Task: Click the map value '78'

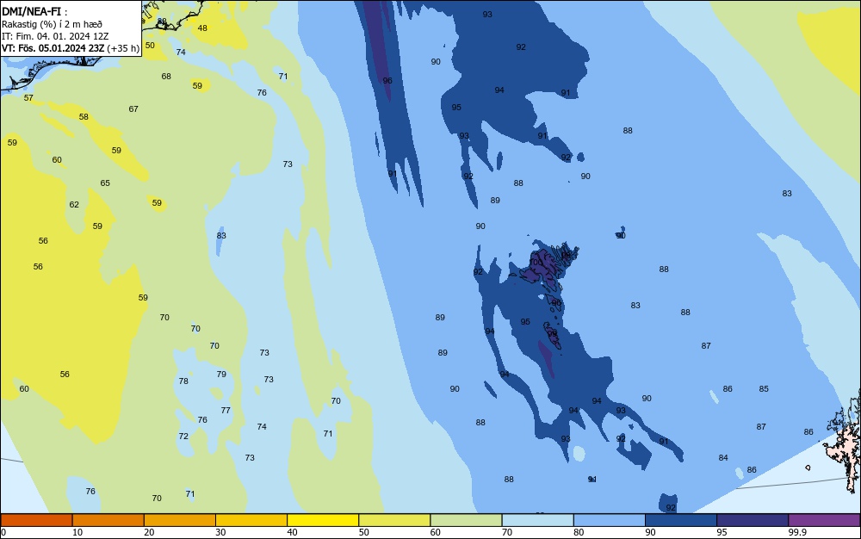Action: tap(183, 381)
